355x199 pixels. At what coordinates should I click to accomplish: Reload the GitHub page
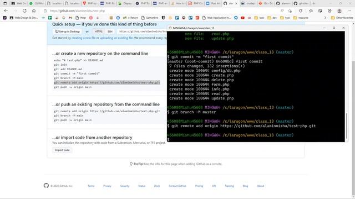pos(24,11)
